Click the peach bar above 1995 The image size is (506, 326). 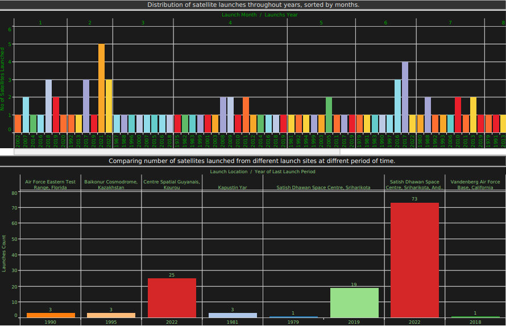pyautogui.click(x=111, y=315)
